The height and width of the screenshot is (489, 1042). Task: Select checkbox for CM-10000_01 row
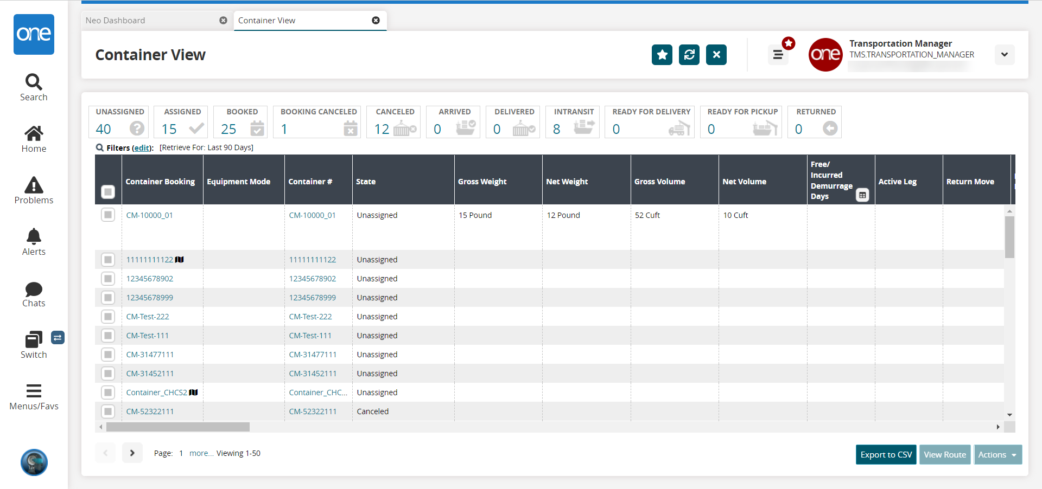[x=108, y=215]
